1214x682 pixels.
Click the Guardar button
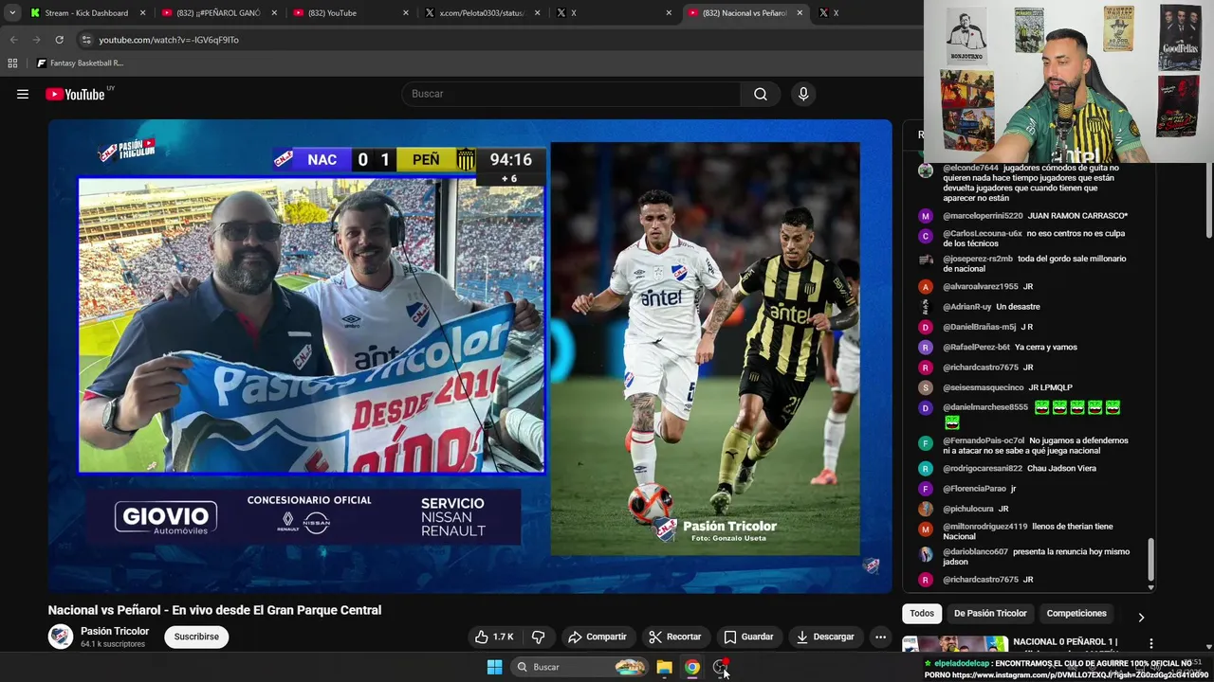pos(747,637)
